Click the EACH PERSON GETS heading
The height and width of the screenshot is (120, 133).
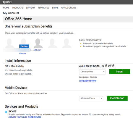(90, 40)
